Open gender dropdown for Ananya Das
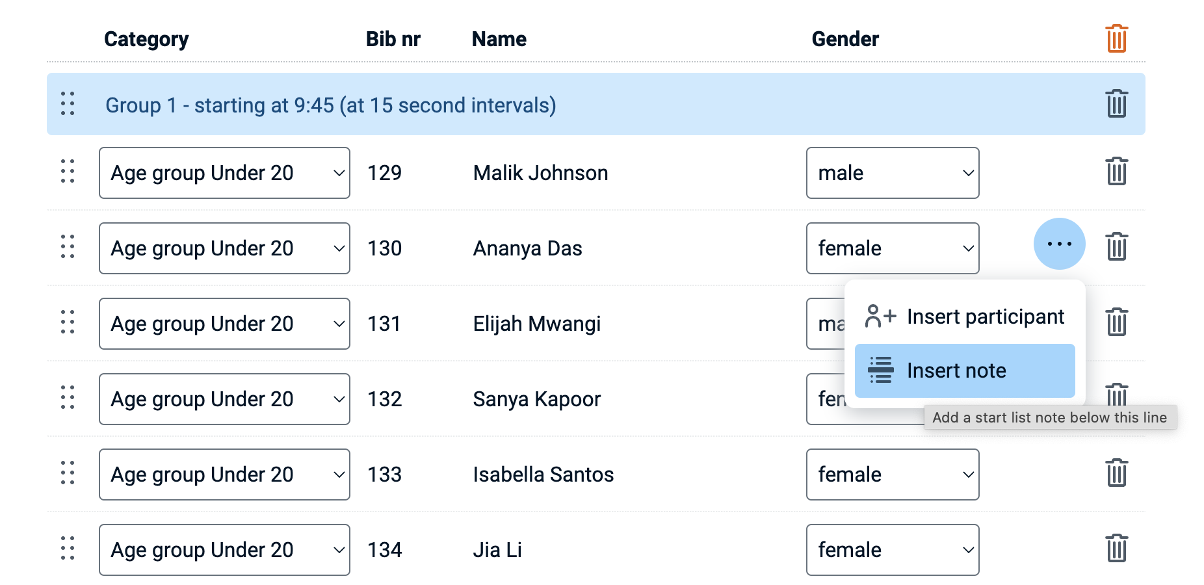This screenshot has height=585, width=1204. [892, 248]
